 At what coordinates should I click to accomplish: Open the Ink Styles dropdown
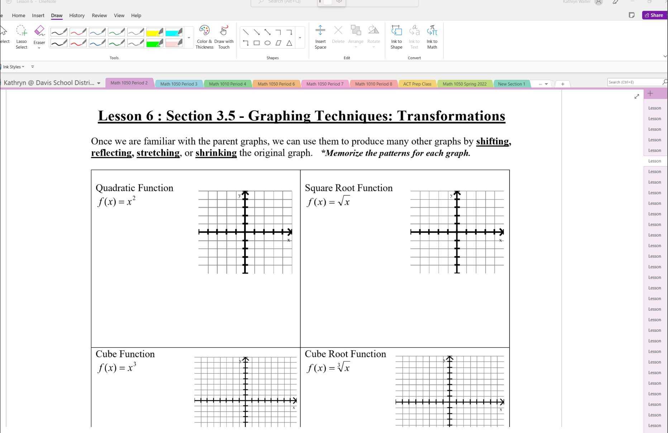click(x=14, y=67)
